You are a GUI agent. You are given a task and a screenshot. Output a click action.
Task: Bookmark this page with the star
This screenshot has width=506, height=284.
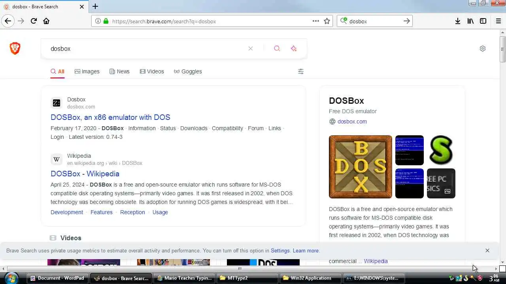pyautogui.click(x=327, y=21)
